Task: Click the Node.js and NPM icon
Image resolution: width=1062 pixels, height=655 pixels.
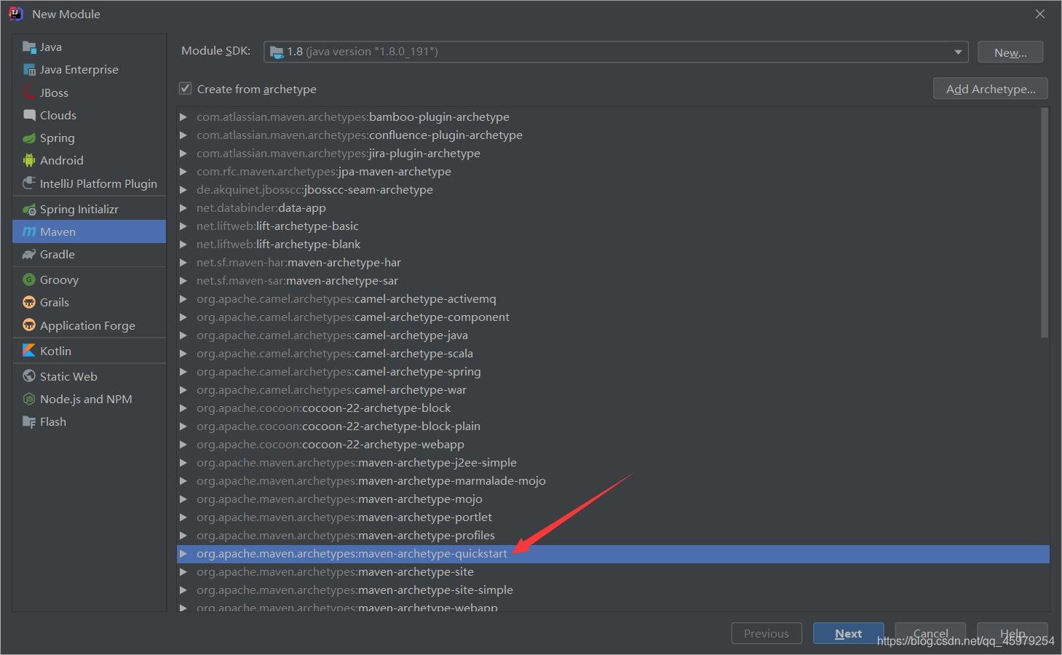Action: click(x=29, y=399)
